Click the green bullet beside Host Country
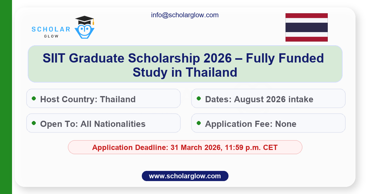This screenshot has height=194, width=370. pyautogui.click(x=34, y=99)
